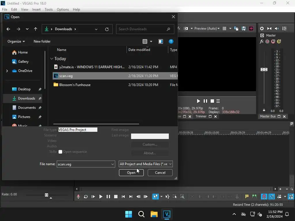The width and height of the screenshot is (295, 221).
Task: Step to next frame in transport
Action: pos(145,197)
